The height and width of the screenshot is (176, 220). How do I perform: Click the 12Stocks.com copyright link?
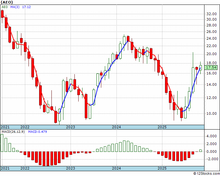point(206,173)
